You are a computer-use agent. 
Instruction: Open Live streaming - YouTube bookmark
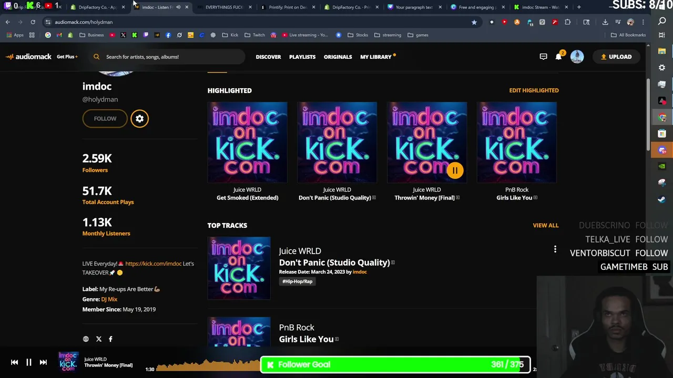[305, 35]
